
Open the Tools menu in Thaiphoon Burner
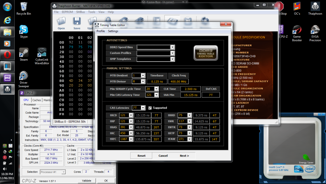[x=92, y=12]
